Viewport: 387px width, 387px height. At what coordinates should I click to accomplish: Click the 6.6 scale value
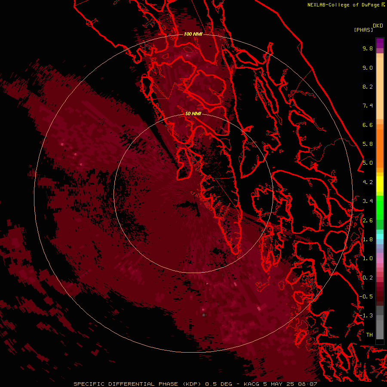tap(368, 125)
